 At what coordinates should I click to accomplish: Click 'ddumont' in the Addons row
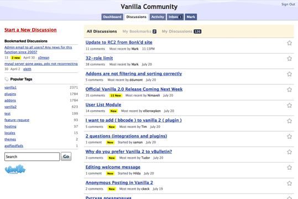[136, 80]
